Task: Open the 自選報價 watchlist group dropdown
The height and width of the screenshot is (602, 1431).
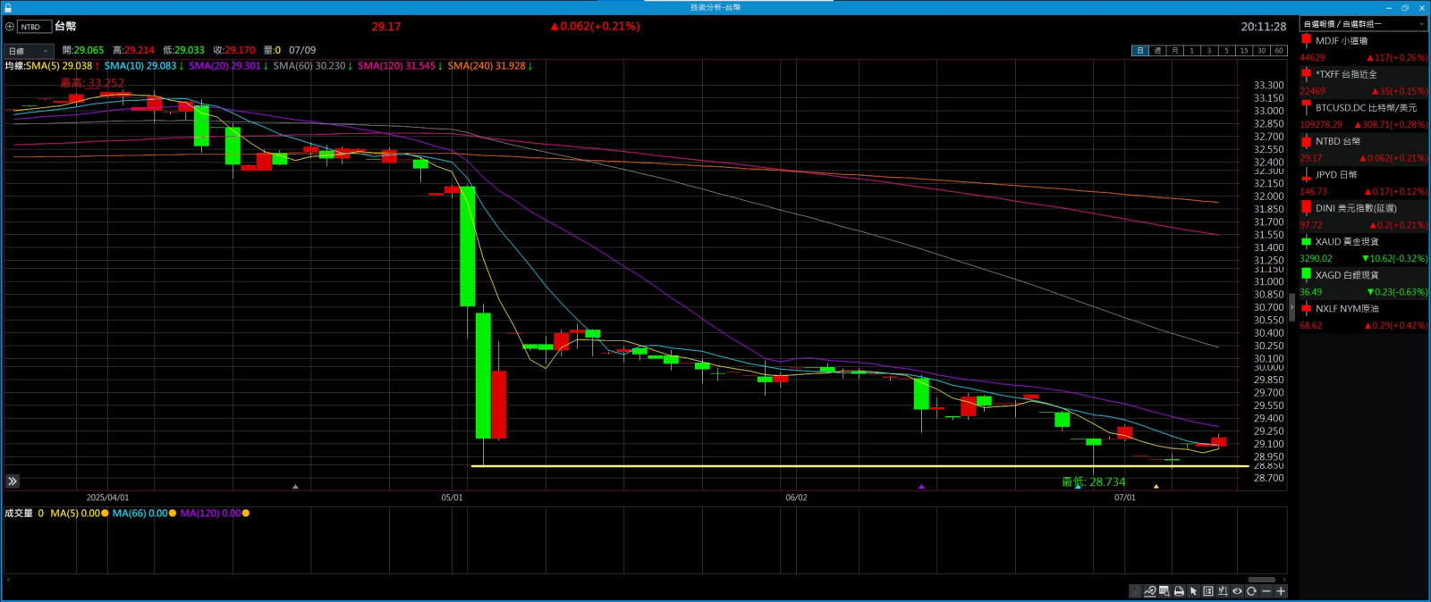Action: [x=1363, y=24]
